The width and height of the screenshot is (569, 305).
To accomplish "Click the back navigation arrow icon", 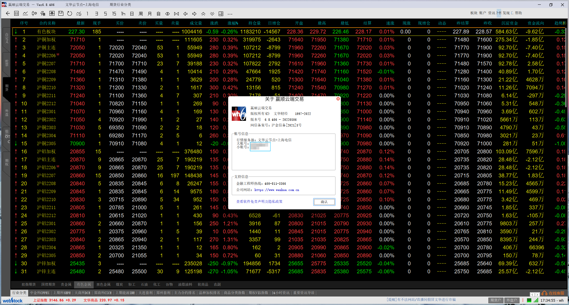I will [7, 14].
